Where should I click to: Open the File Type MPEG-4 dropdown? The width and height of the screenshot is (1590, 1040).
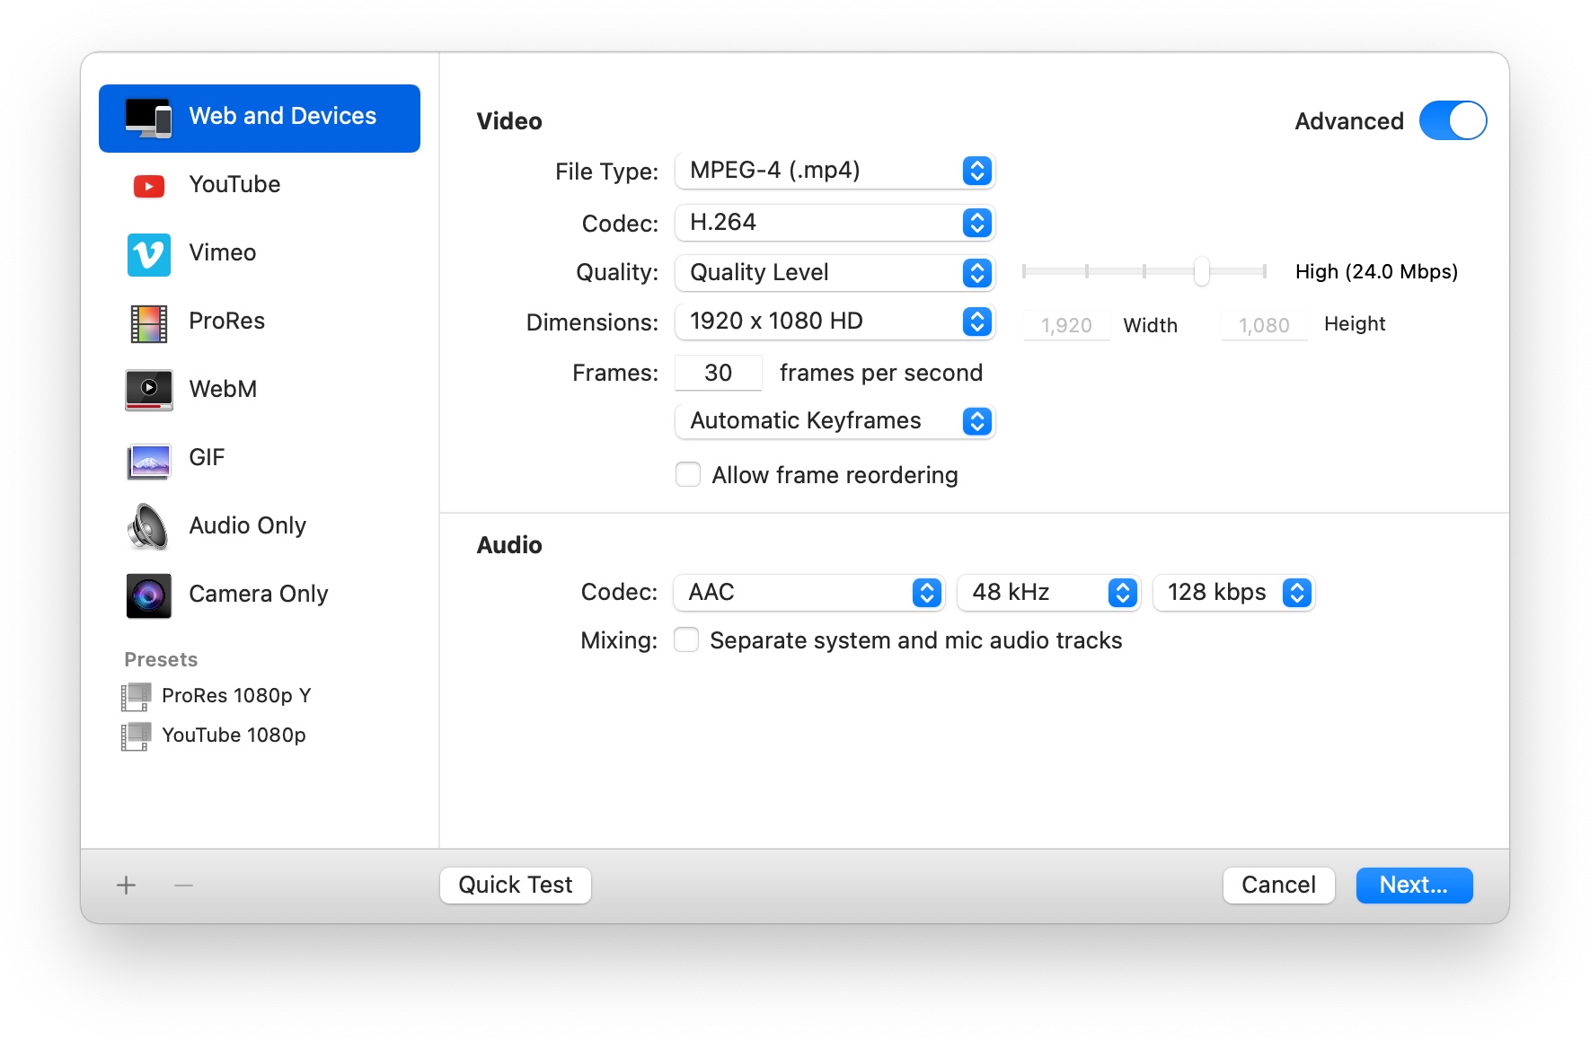point(835,171)
